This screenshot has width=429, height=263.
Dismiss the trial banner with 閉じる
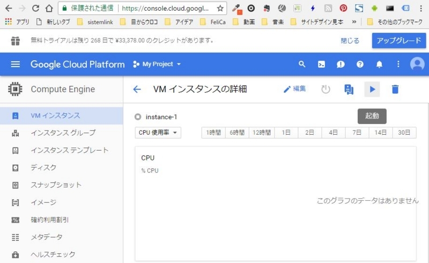tap(350, 41)
